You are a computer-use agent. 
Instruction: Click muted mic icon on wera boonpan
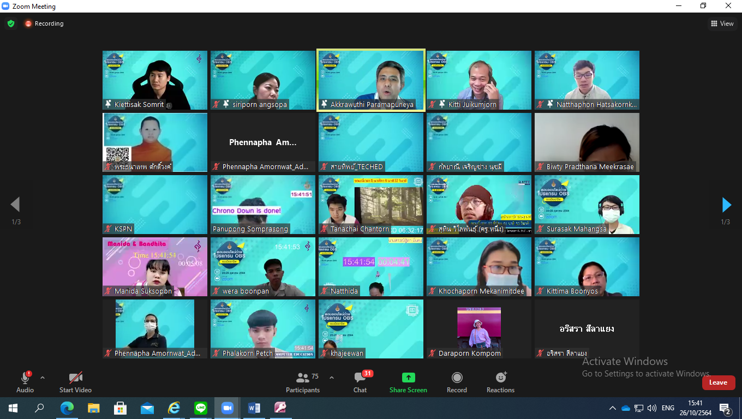tap(216, 291)
